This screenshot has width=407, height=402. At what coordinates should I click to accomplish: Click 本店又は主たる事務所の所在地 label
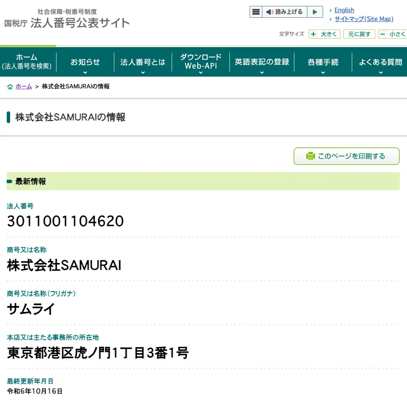coord(53,338)
